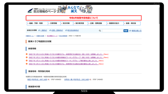Open the 国際防災協力 menu item
Viewport: 168px width, 94px height.
coord(115,23)
